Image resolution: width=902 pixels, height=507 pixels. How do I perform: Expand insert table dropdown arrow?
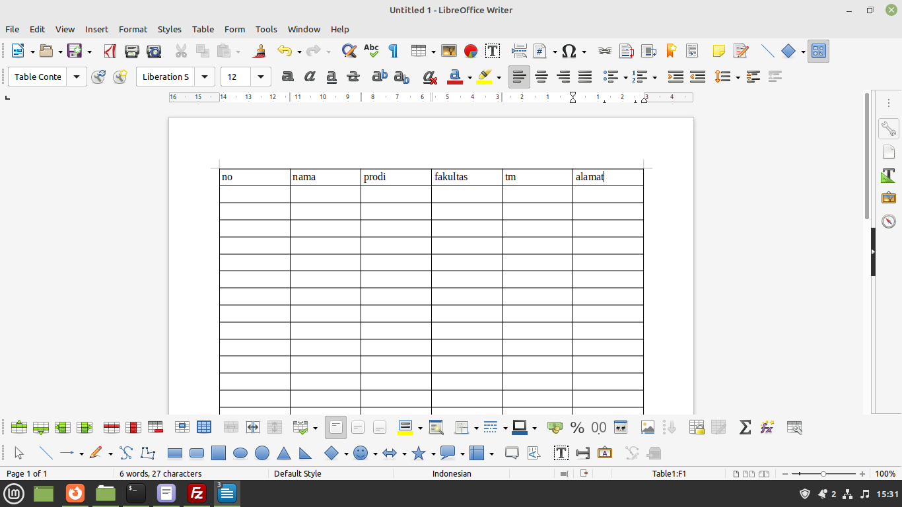(433, 51)
